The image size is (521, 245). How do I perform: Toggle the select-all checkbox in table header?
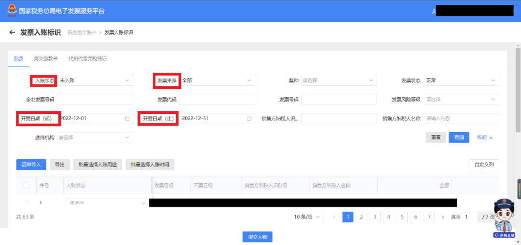click(x=26, y=185)
